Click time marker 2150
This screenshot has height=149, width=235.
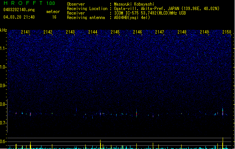tap(227, 32)
